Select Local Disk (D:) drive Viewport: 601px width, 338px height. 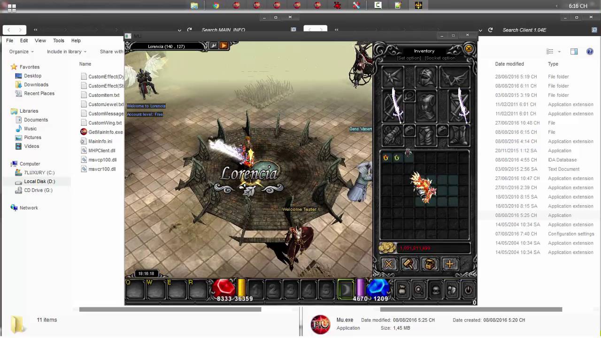pyautogui.click(x=39, y=181)
